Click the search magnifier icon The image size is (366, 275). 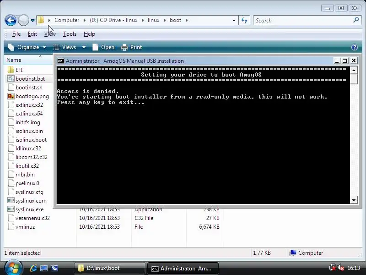click(x=356, y=20)
